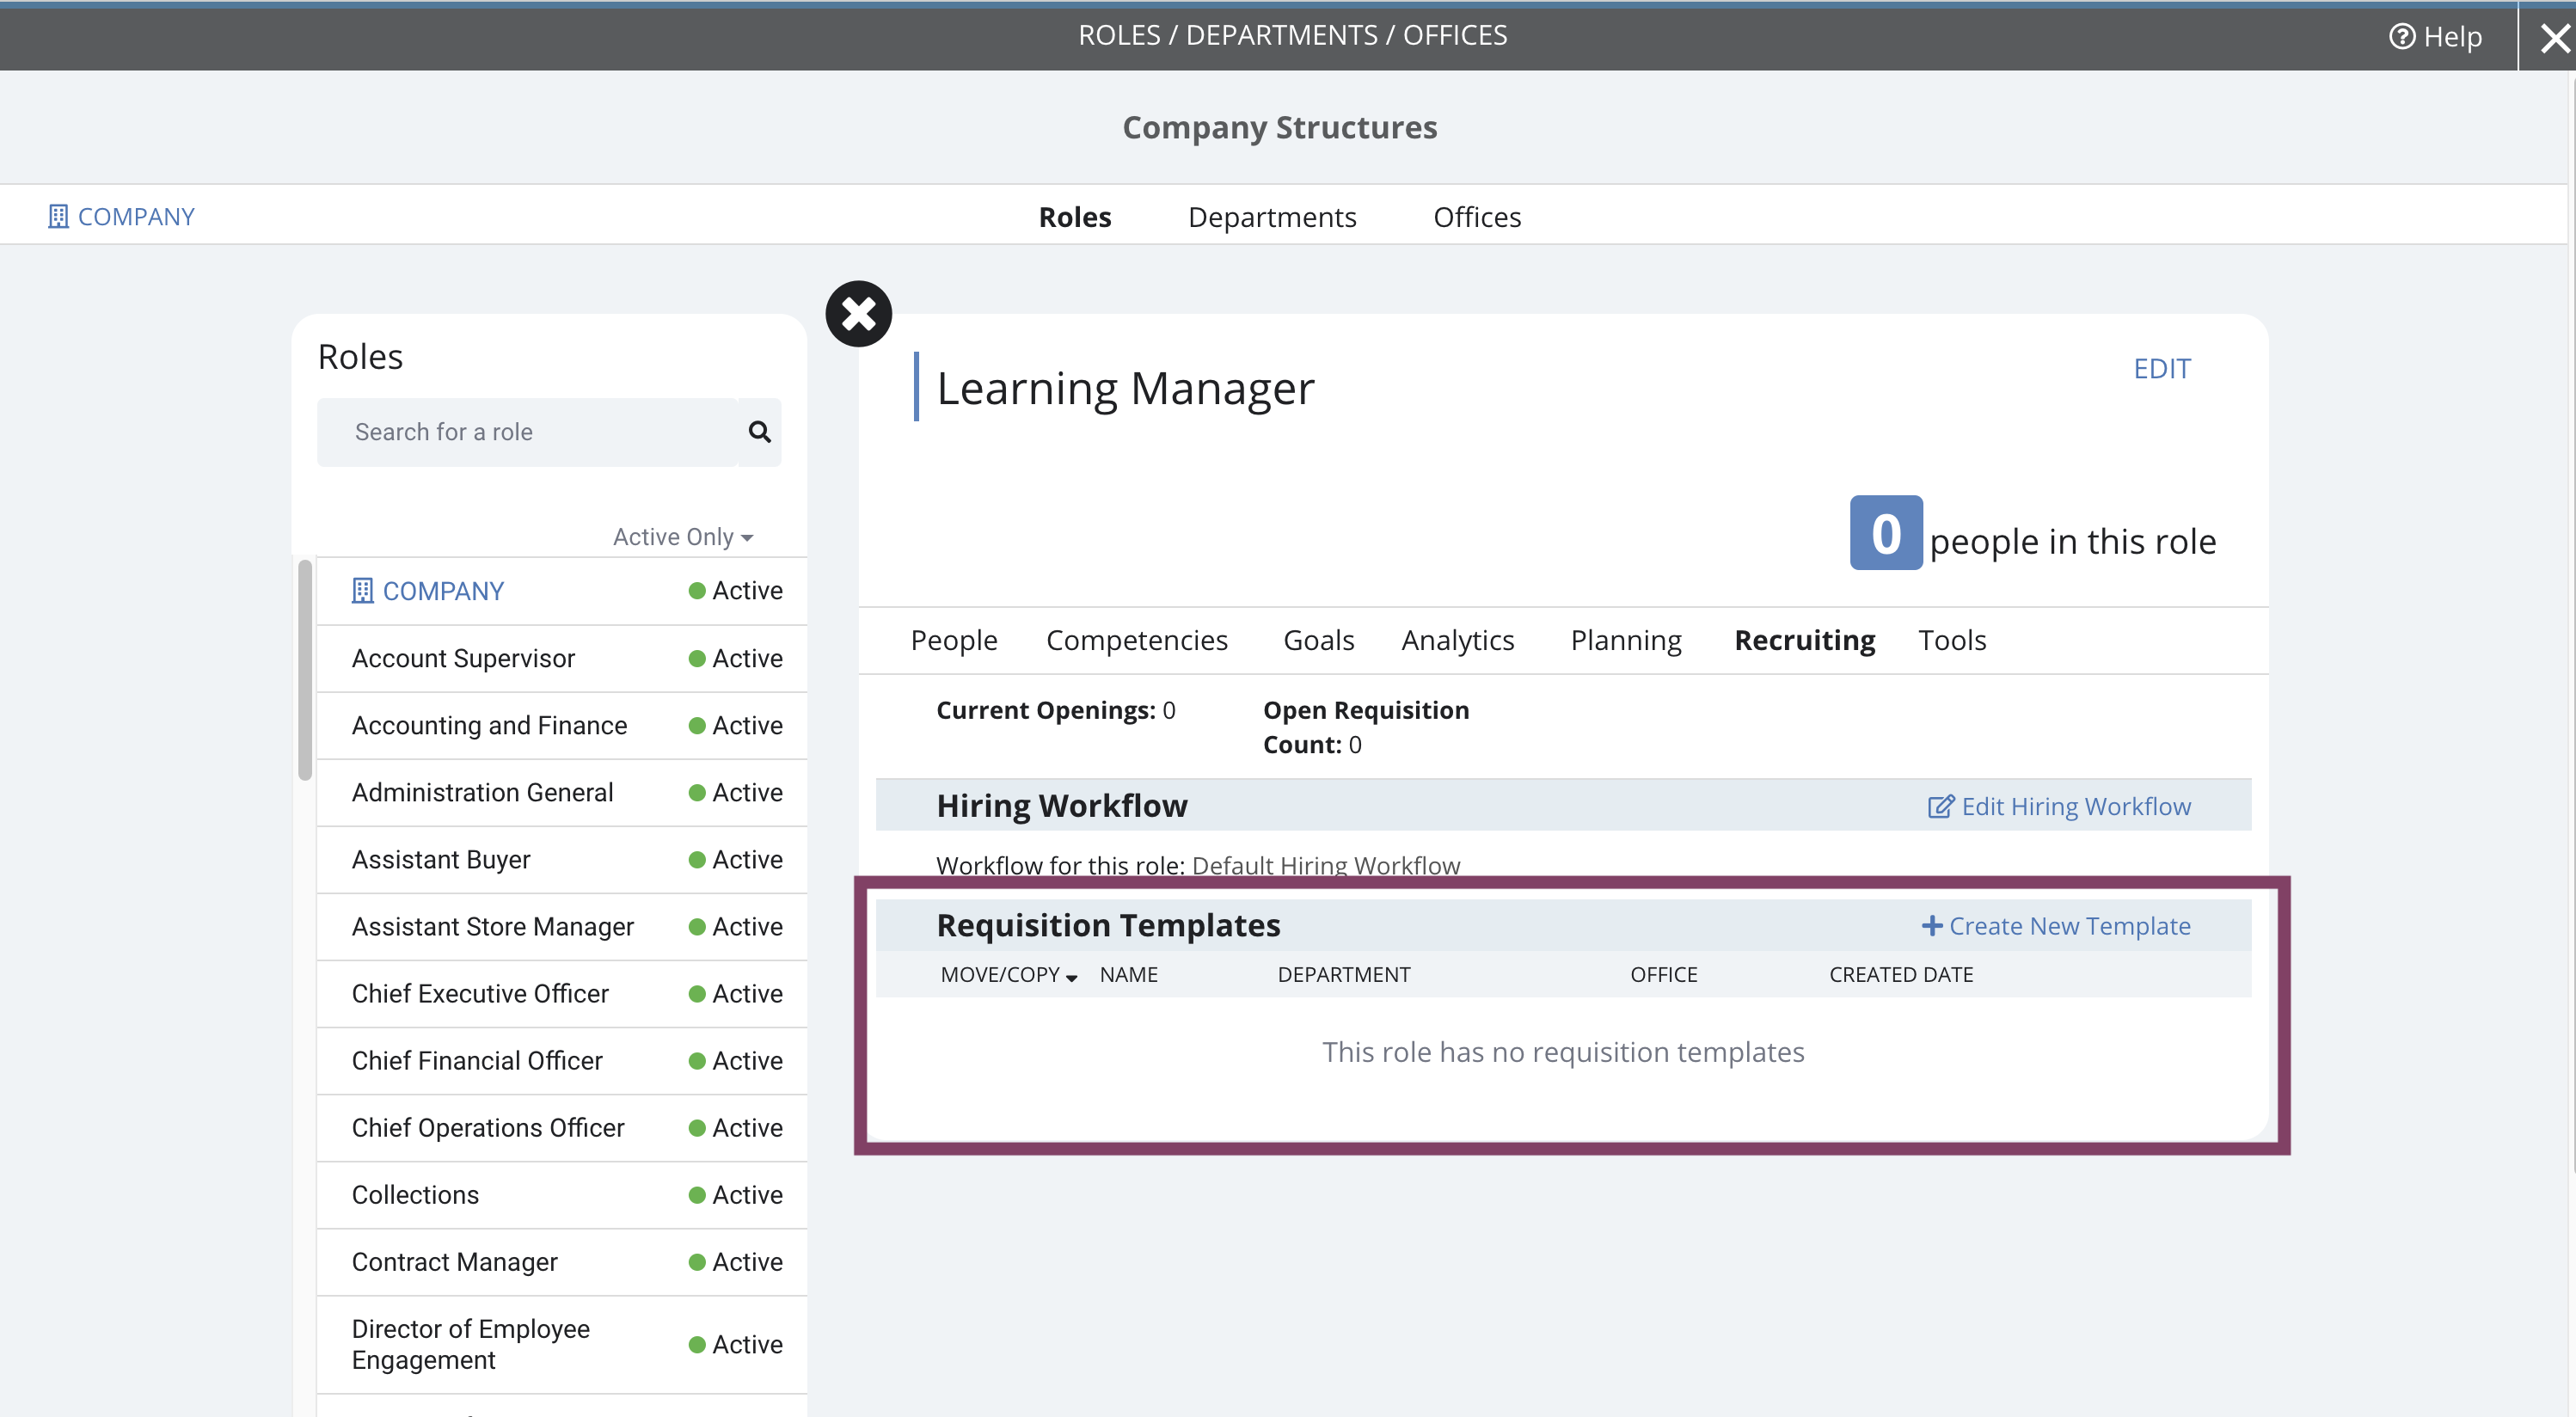Open the Goals tab

(x=1318, y=640)
